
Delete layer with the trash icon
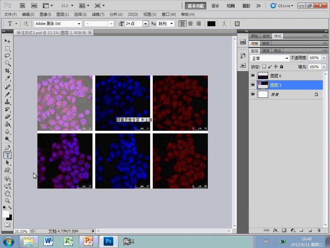[319, 230]
